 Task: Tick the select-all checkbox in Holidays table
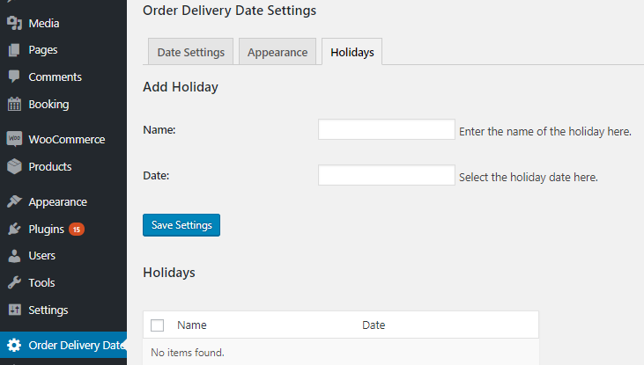[x=158, y=325]
